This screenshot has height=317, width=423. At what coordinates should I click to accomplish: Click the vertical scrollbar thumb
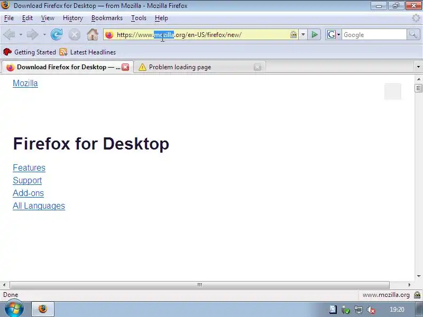418,88
